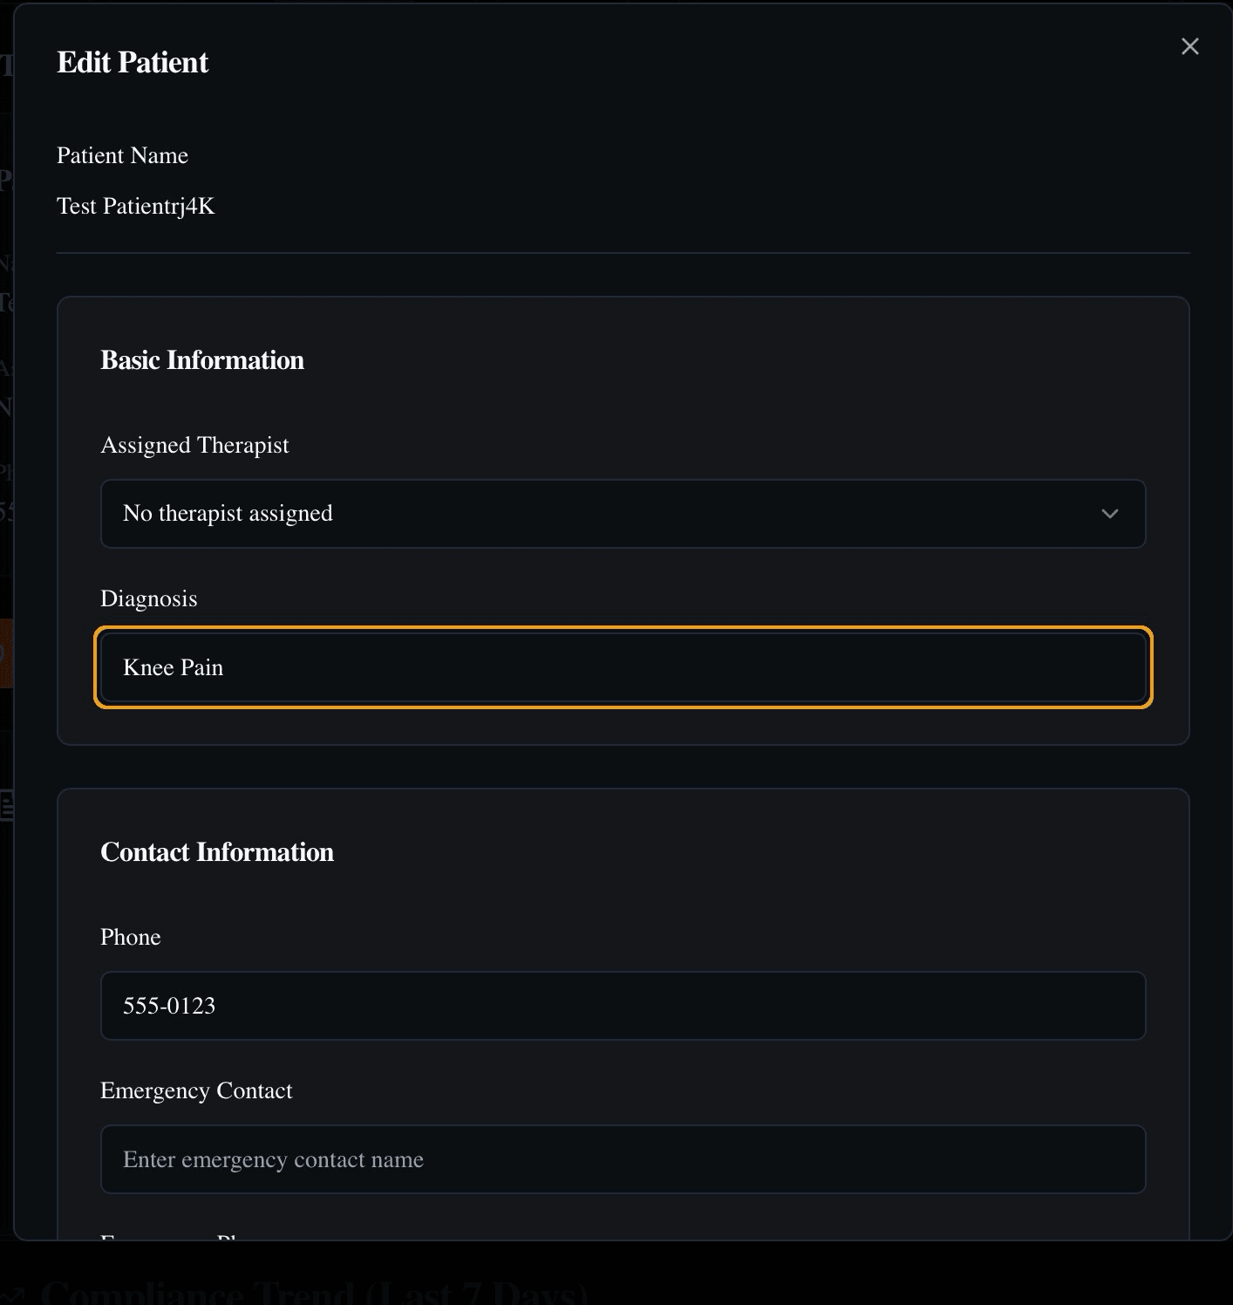1233x1305 pixels.
Task: Click the 'Emergency Contact' field label
Action: click(196, 1090)
